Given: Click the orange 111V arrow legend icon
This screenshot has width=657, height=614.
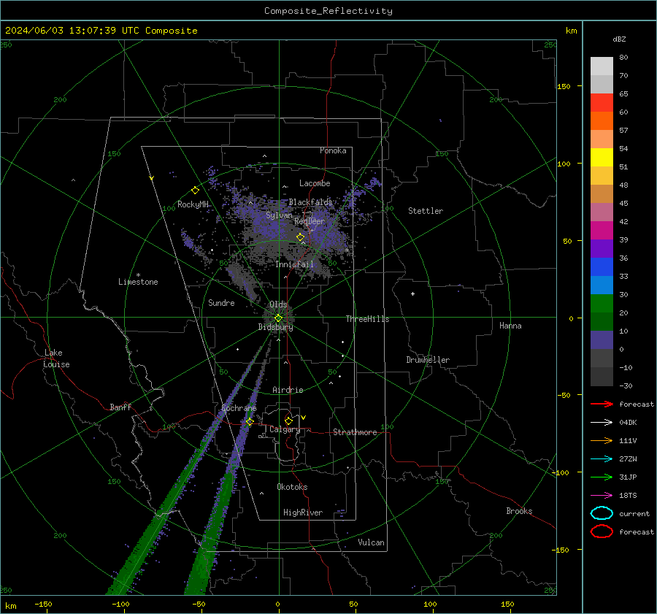Looking at the screenshot, I should [602, 440].
